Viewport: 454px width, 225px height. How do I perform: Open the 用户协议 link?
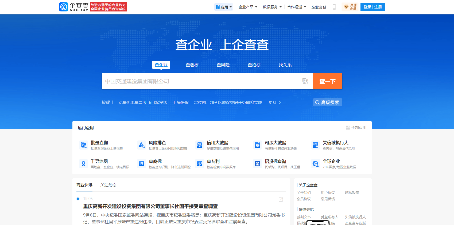(328, 193)
